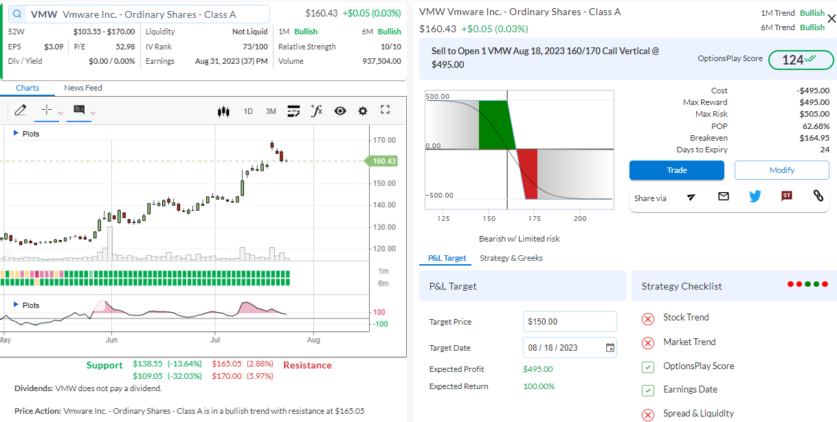Expand the chart to fullscreen

coord(385,110)
